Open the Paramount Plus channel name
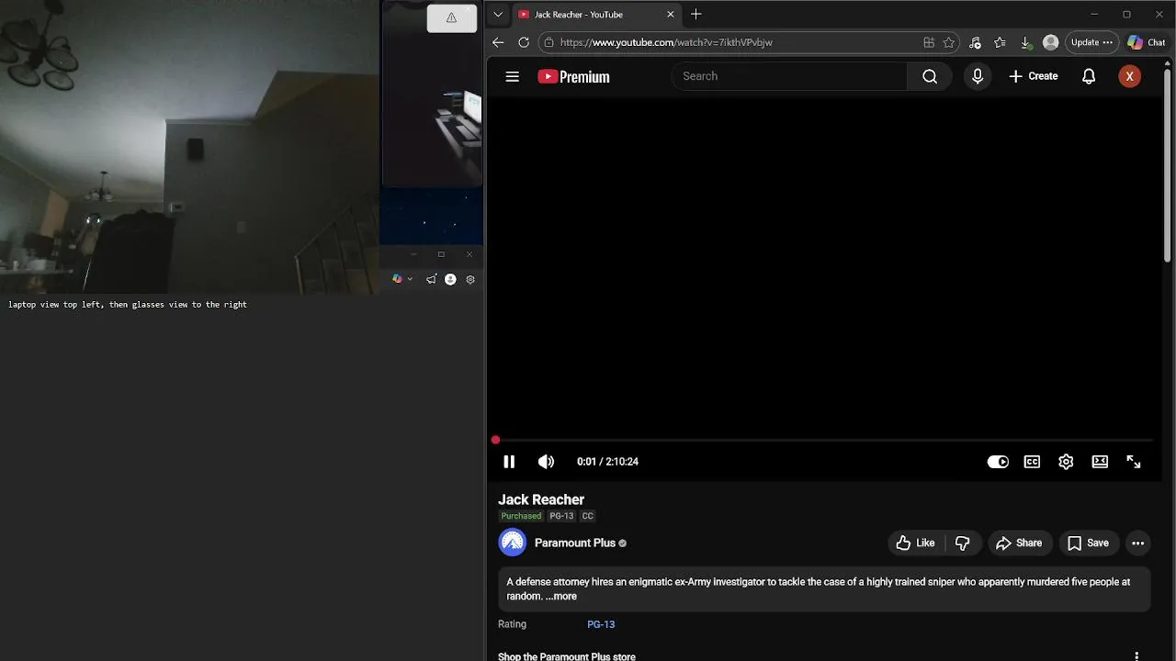 point(575,543)
